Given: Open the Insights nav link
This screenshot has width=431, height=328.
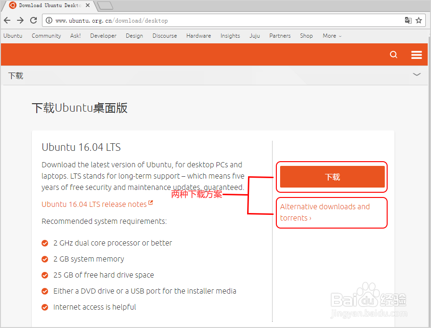Looking at the screenshot, I should (x=230, y=36).
